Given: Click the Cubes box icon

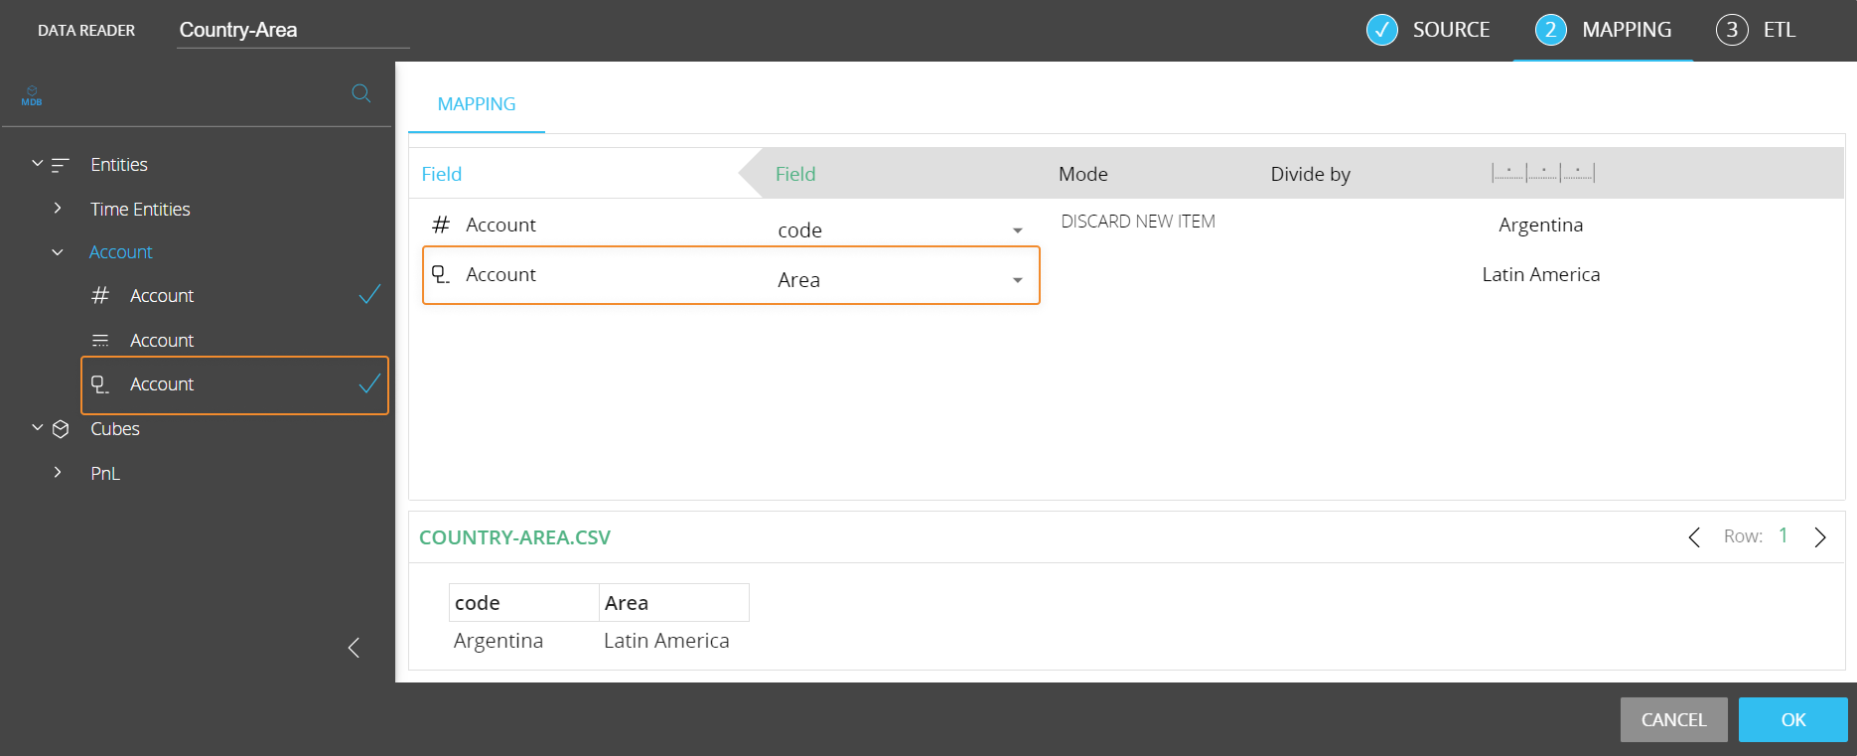Looking at the screenshot, I should pyautogui.click(x=61, y=429).
